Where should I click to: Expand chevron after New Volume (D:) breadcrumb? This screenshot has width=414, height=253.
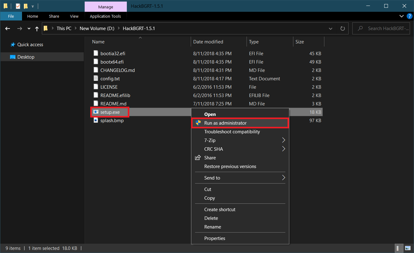pyautogui.click(x=119, y=29)
